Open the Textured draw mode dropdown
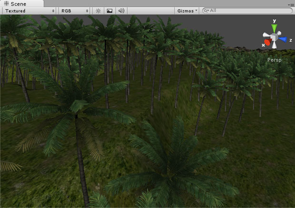Viewport: 295px width, 208px height. (28, 10)
